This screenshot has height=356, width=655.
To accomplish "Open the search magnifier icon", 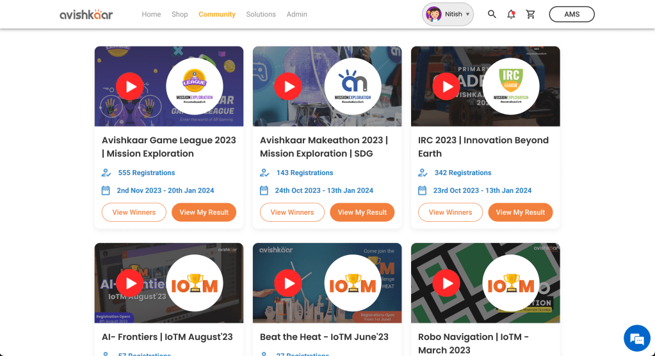I will coord(492,14).
